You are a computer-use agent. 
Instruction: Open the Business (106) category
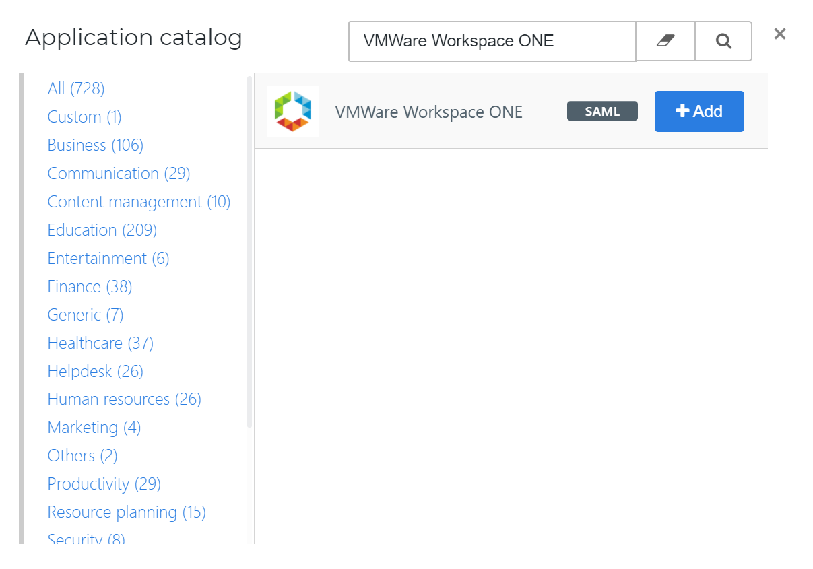96,145
